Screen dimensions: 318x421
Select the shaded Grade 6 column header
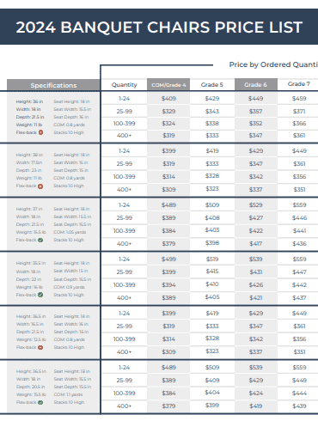tap(256, 85)
